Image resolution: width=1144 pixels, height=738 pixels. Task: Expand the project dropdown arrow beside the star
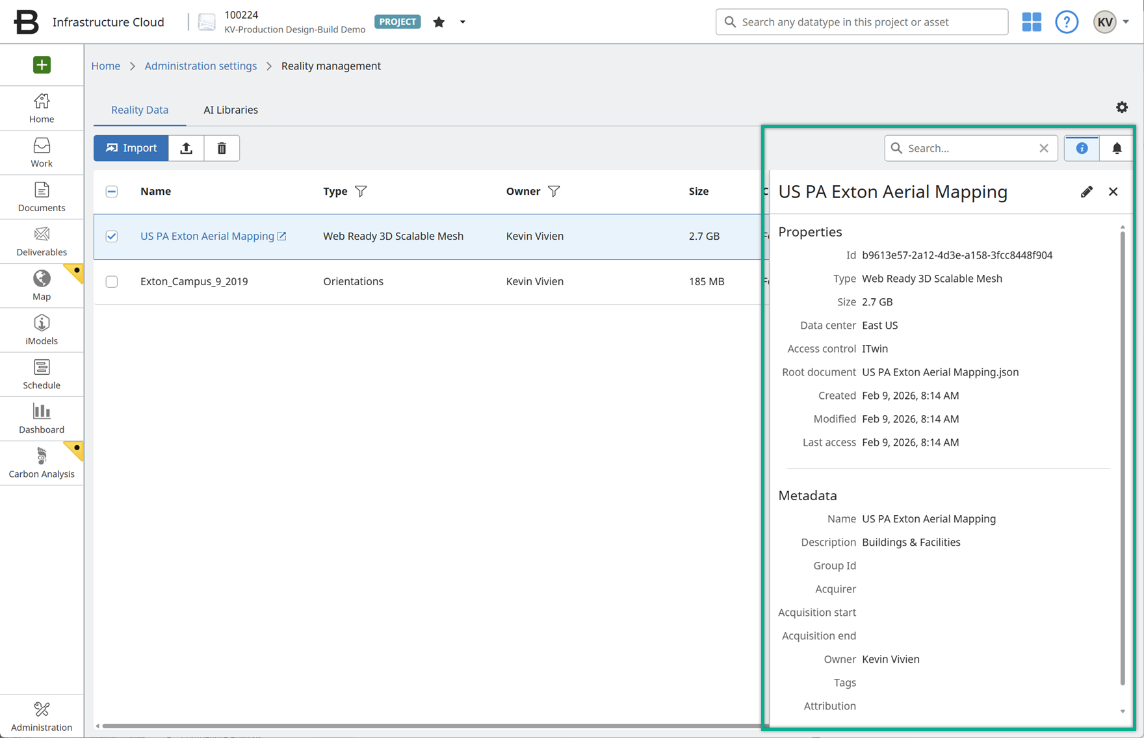(x=463, y=22)
